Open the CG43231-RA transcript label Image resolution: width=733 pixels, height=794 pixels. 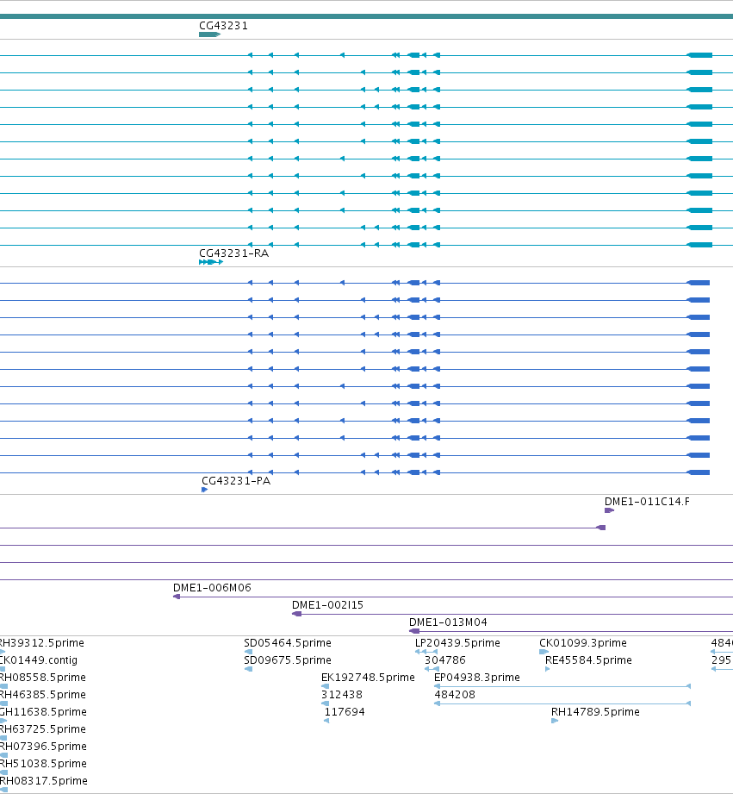(x=233, y=253)
